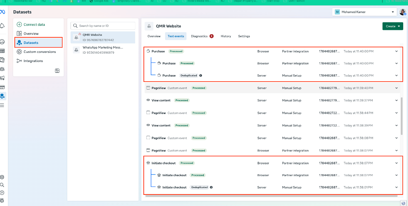Viewport: 408px width, 206px height.
Task: Select the WhatsApp Marketing Mess... dataset
Action: pos(103,50)
